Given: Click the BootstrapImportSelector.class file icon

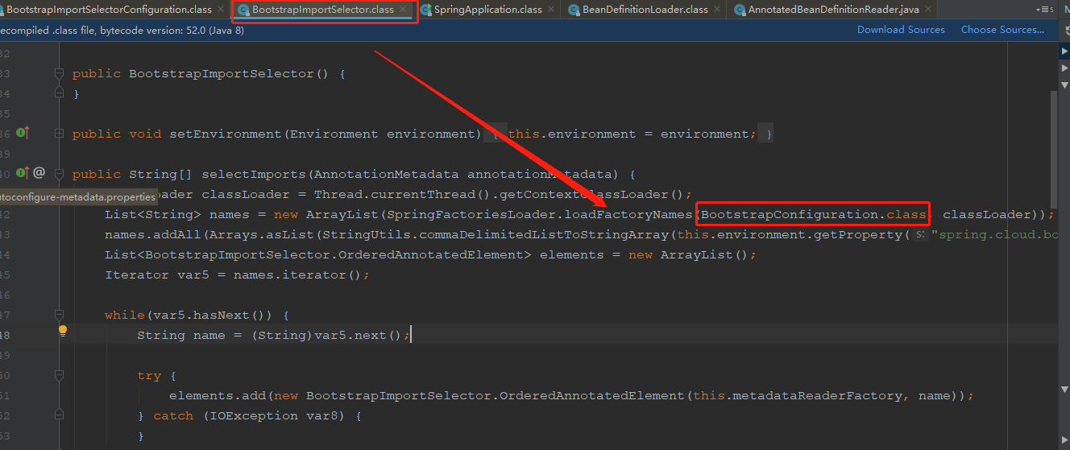Looking at the screenshot, I should point(243,10).
